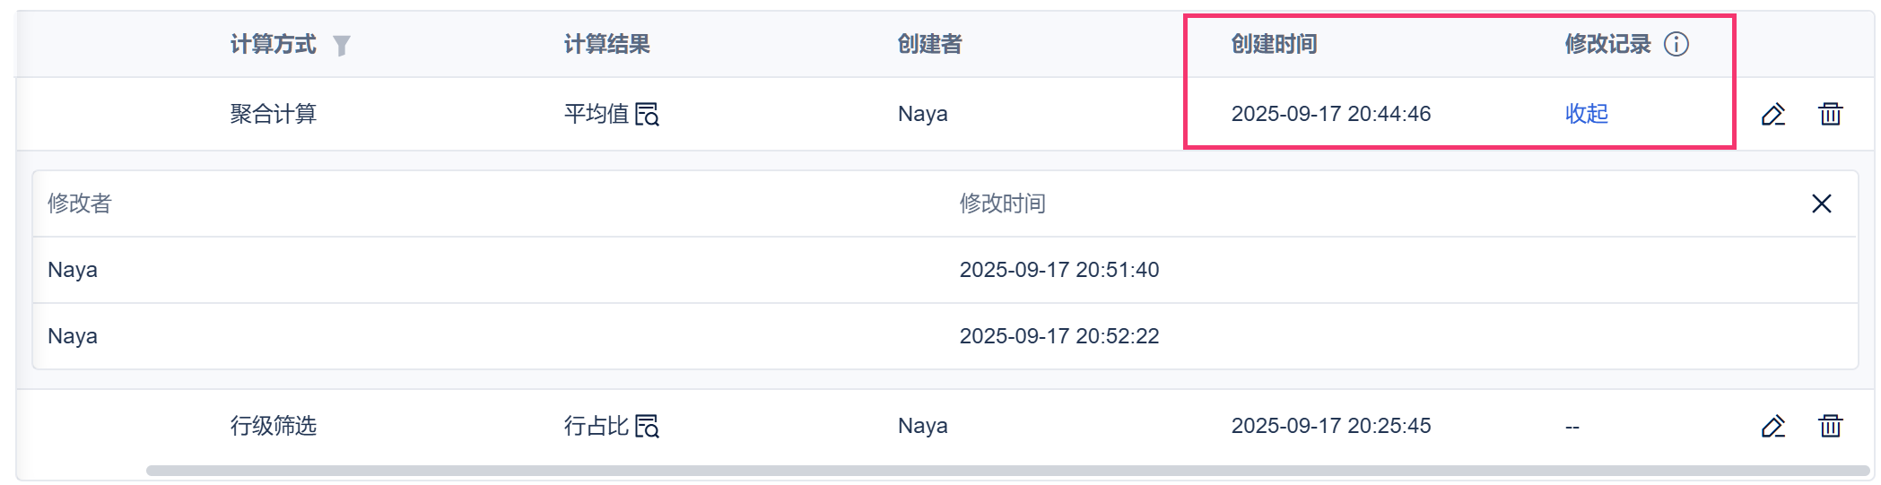Image resolution: width=1881 pixels, height=485 pixels.
Task: Edit the 聚合计算 row
Action: (1773, 115)
